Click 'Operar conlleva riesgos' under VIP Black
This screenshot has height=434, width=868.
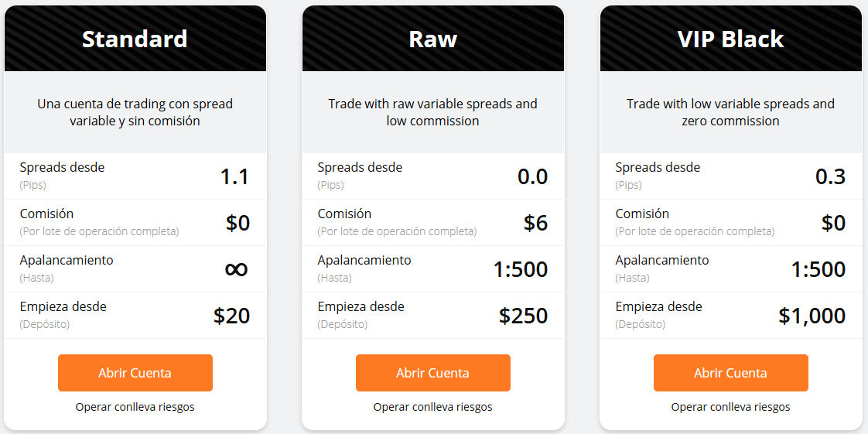[x=730, y=407]
